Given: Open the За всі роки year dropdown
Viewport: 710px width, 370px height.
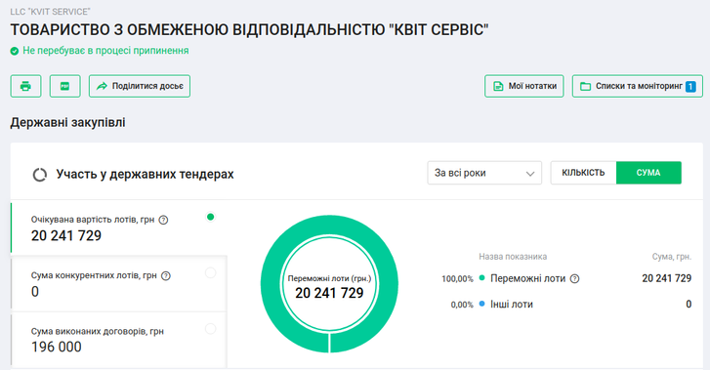Looking at the screenshot, I should click(x=484, y=173).
